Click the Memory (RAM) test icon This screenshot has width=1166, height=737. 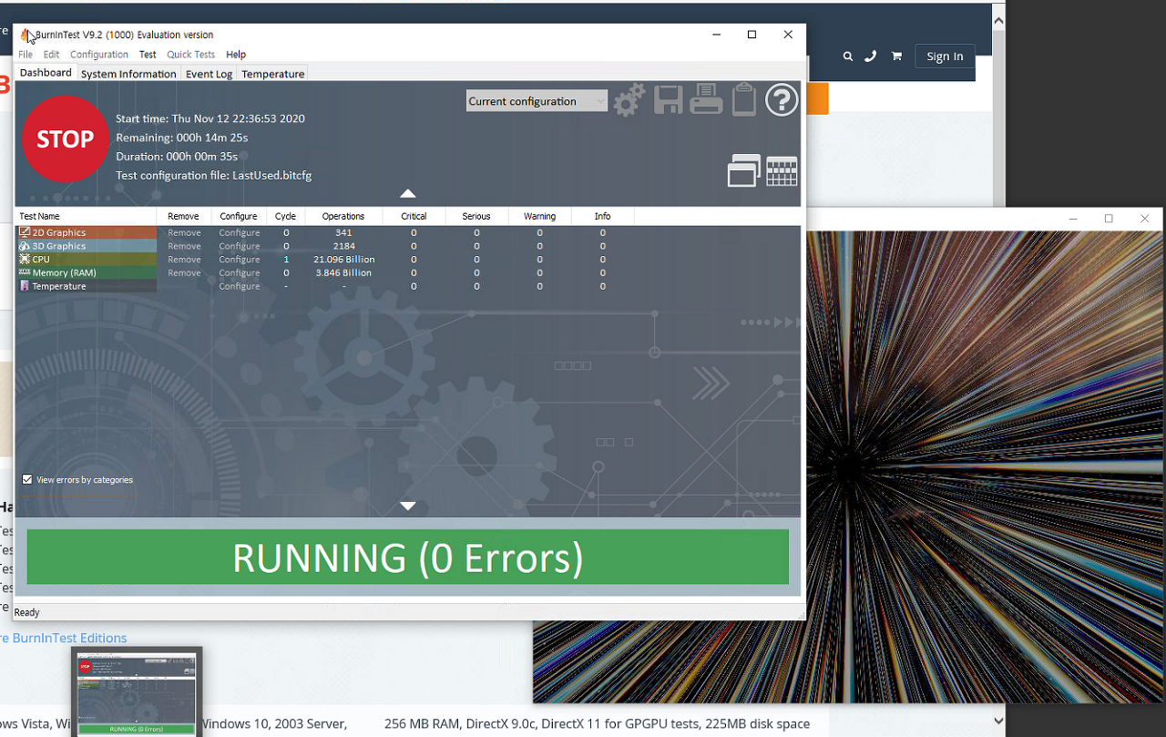[25, 272]
